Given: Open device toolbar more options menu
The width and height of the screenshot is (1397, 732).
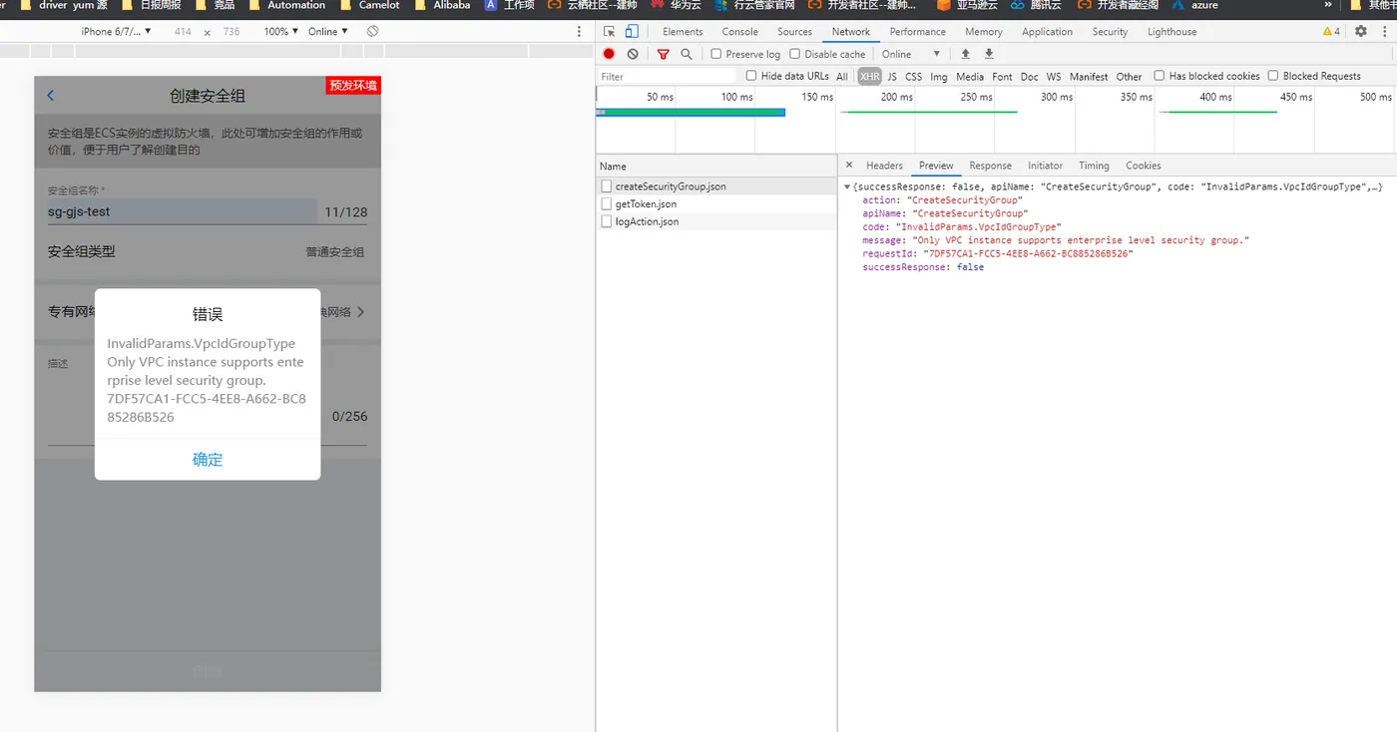Looking at the screenshot, I should (x=579, y=32).
